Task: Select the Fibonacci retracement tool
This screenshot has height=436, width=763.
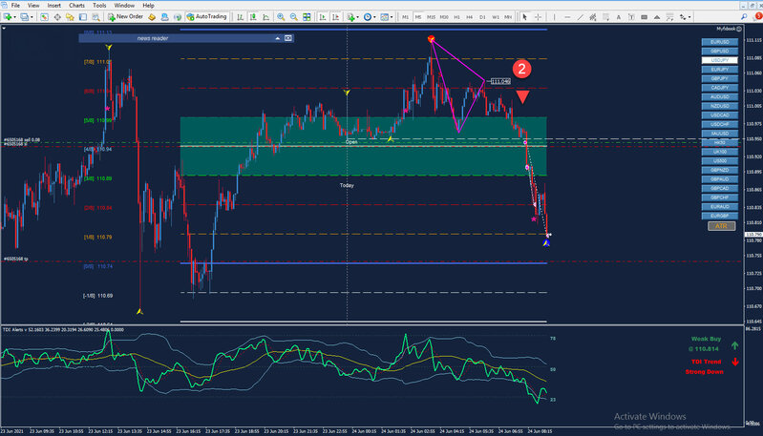Action: click(605, 17)
